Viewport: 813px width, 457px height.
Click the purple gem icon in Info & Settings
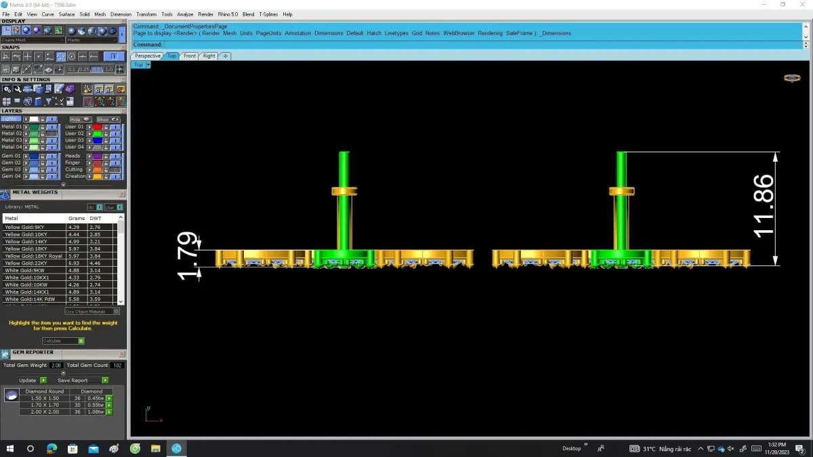(70, 88)
